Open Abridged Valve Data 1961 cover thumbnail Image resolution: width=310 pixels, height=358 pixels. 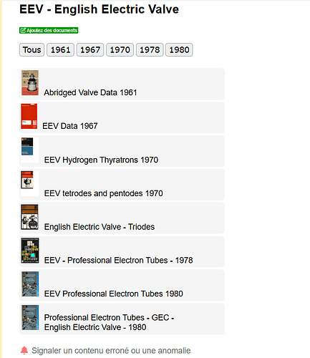pyautogui.click(x=30, y=82)
